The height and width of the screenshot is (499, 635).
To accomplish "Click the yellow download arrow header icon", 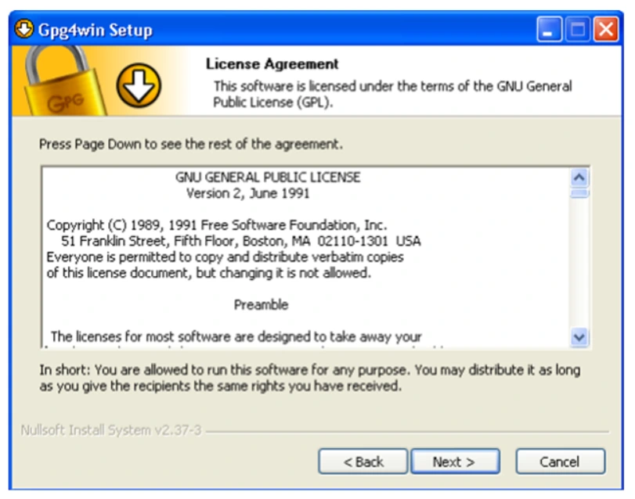I will [x=139, y=86].
